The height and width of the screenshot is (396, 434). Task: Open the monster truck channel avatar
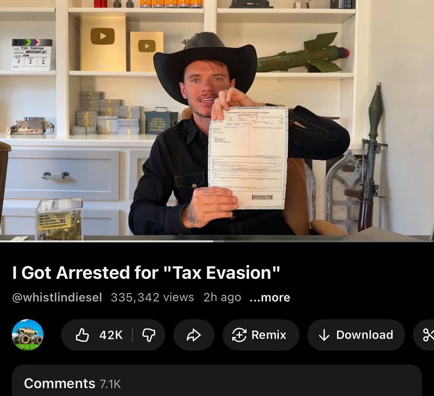click(x=28, y=335)
